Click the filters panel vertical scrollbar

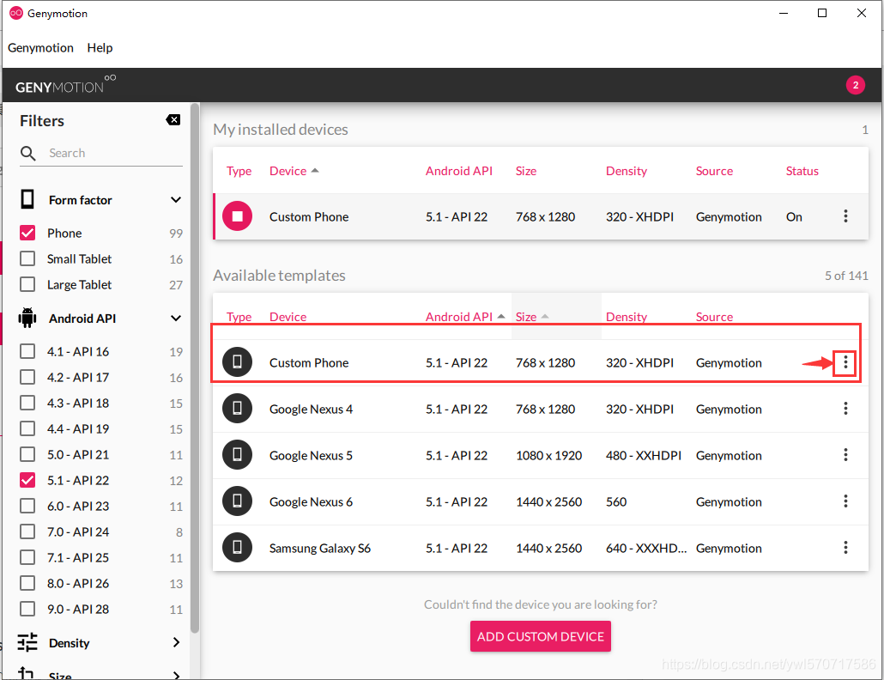195,367
